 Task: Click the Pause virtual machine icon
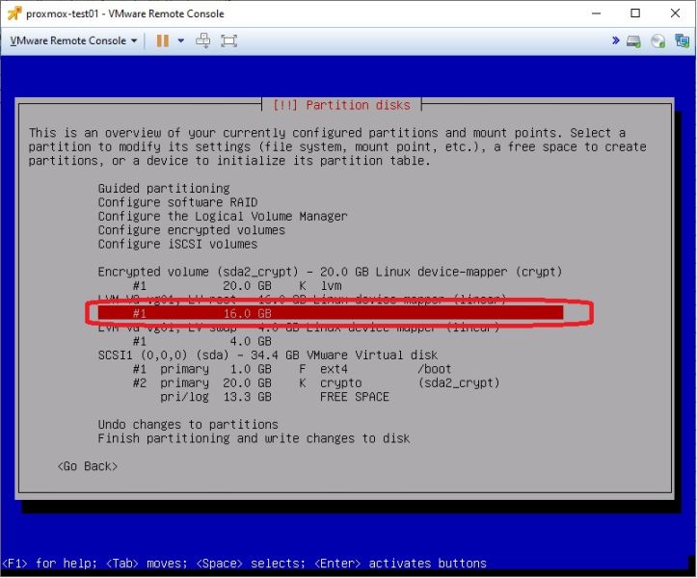163,40
